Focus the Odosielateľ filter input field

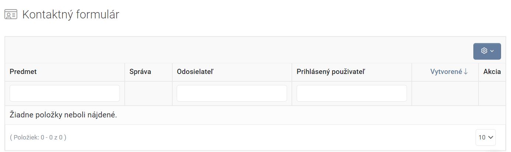[232, 93]
